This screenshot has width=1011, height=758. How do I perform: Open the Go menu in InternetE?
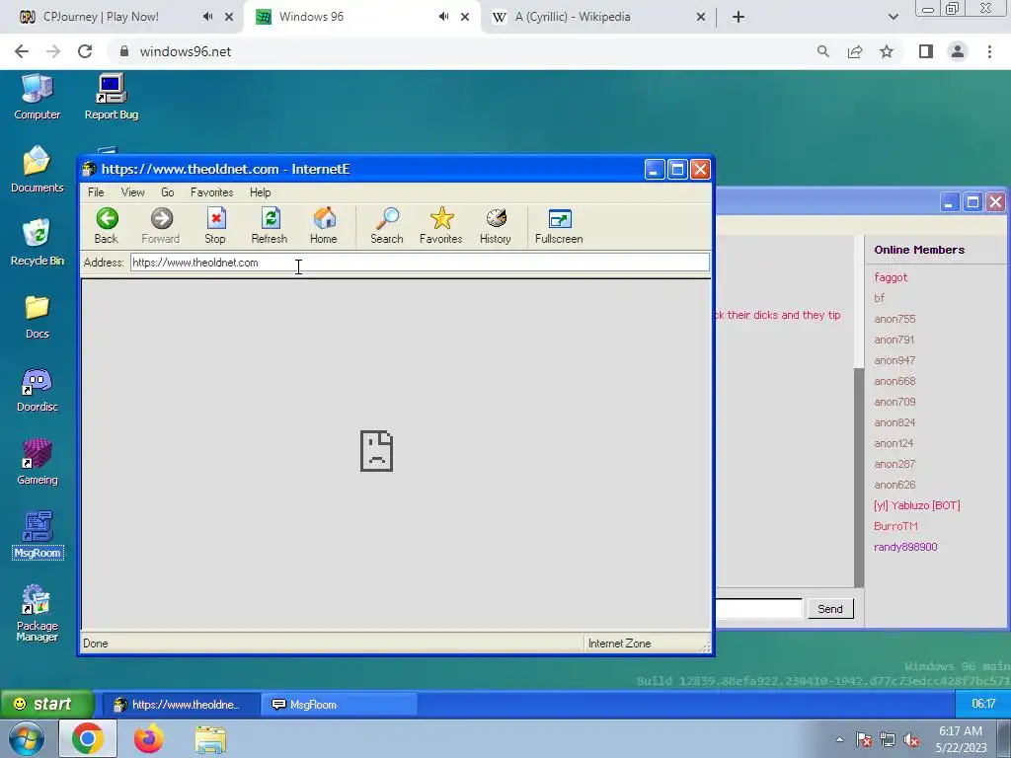pos(168,192)
